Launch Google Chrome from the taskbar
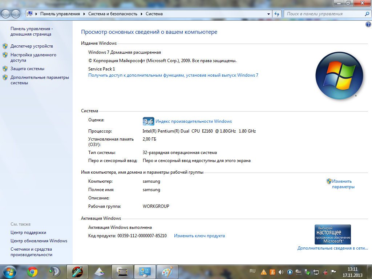This screenshot has height=279, width=372. pos(32,272)
